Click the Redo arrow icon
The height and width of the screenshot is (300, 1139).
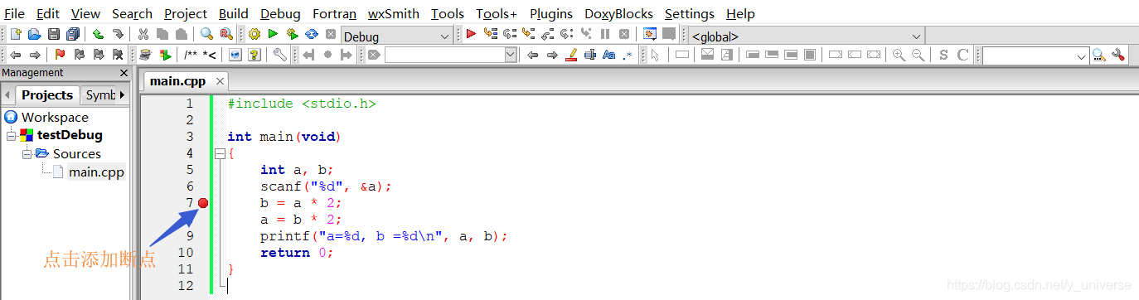pos(118,35)
